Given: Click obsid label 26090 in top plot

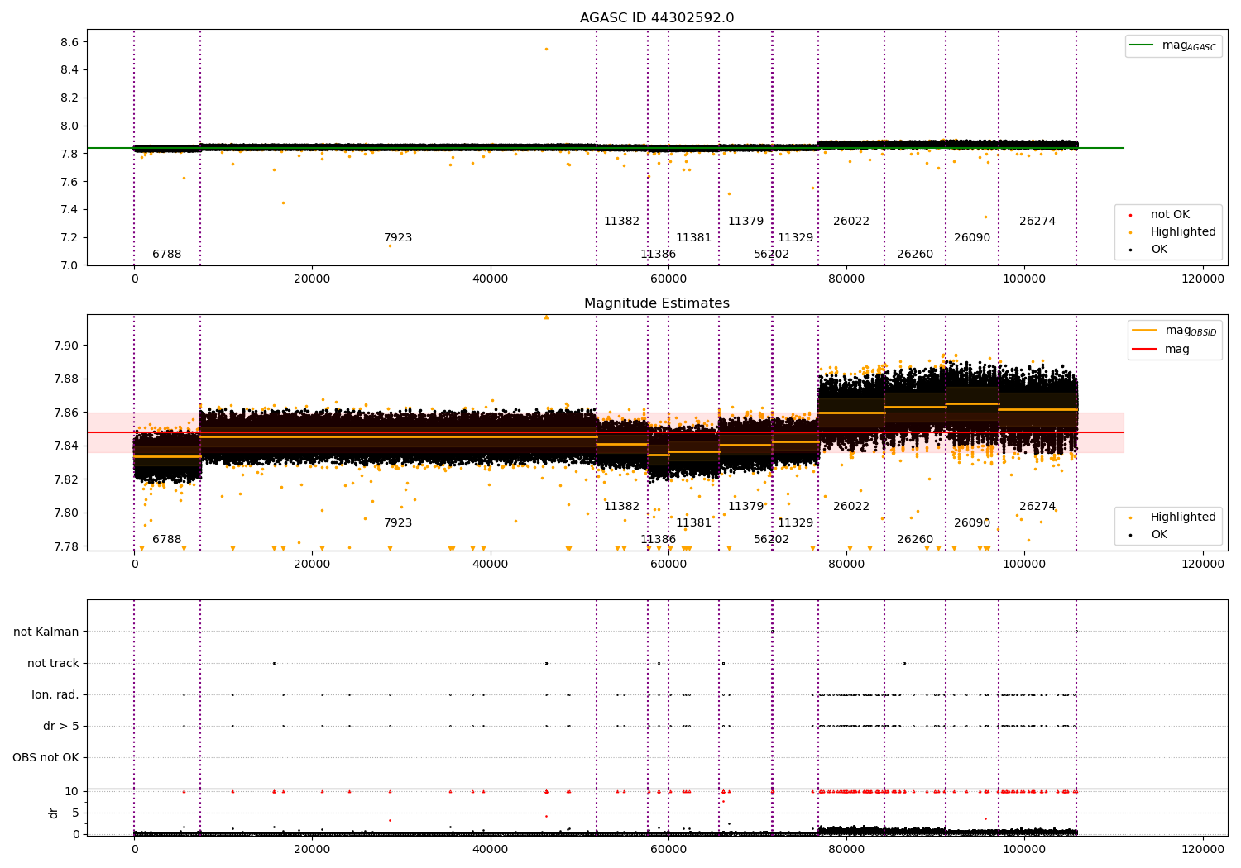Looking at the screenshot, I should [972, 237].
